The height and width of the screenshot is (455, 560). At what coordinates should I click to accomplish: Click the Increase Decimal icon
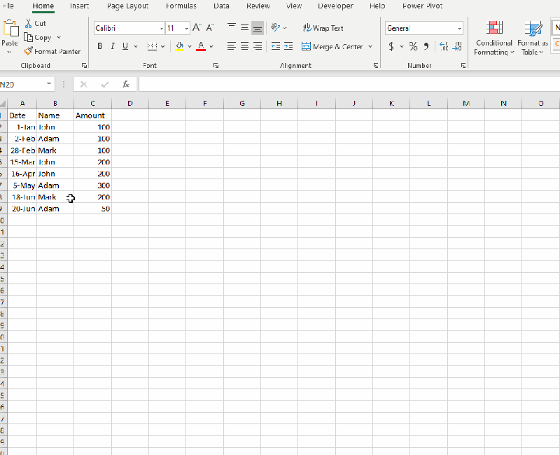[444, 46]
